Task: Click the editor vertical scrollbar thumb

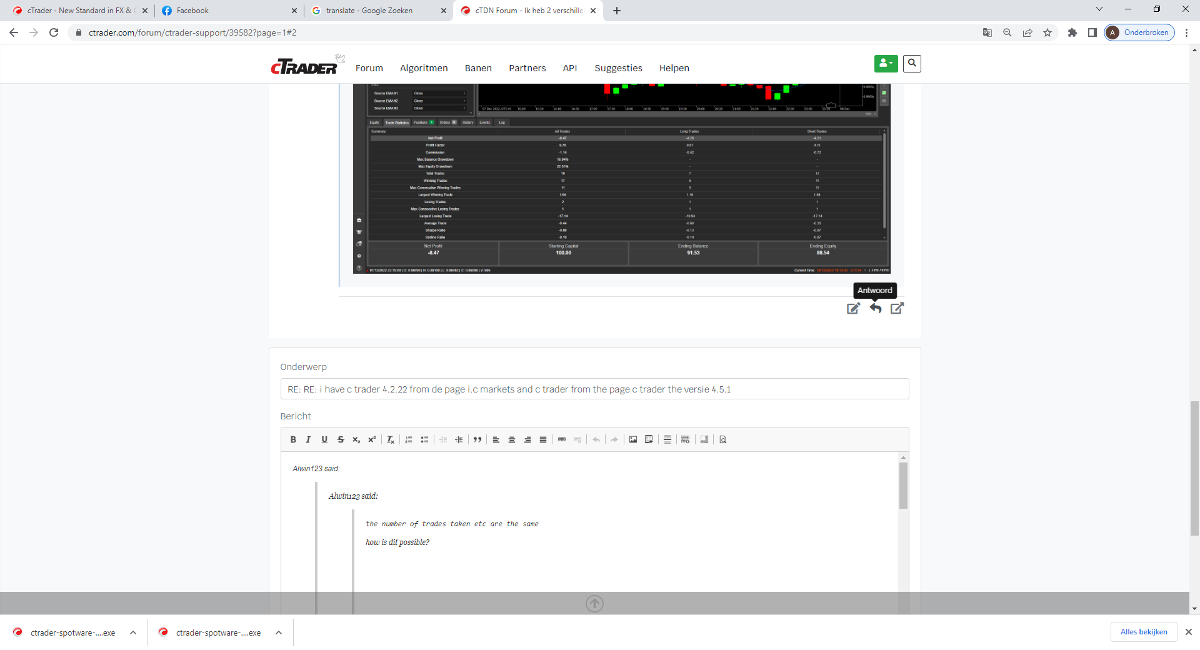Action: [x=903, y=485]
